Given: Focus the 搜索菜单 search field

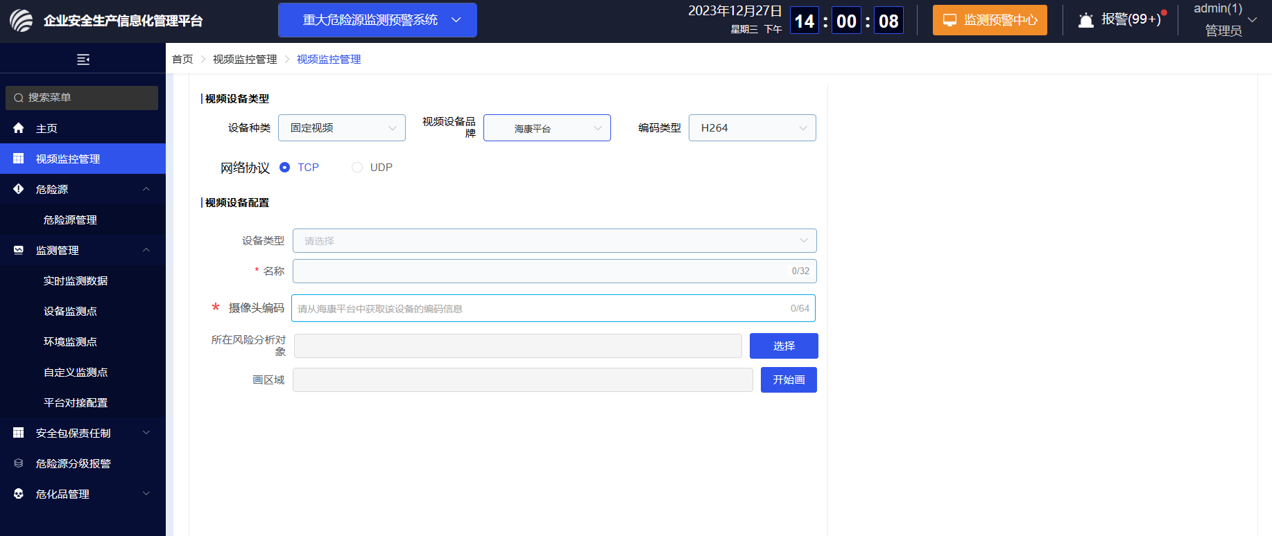Looking at the screenshot, I should click(x=82, y=98).
